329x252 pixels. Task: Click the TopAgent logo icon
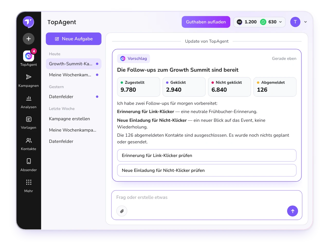[29, 22]
